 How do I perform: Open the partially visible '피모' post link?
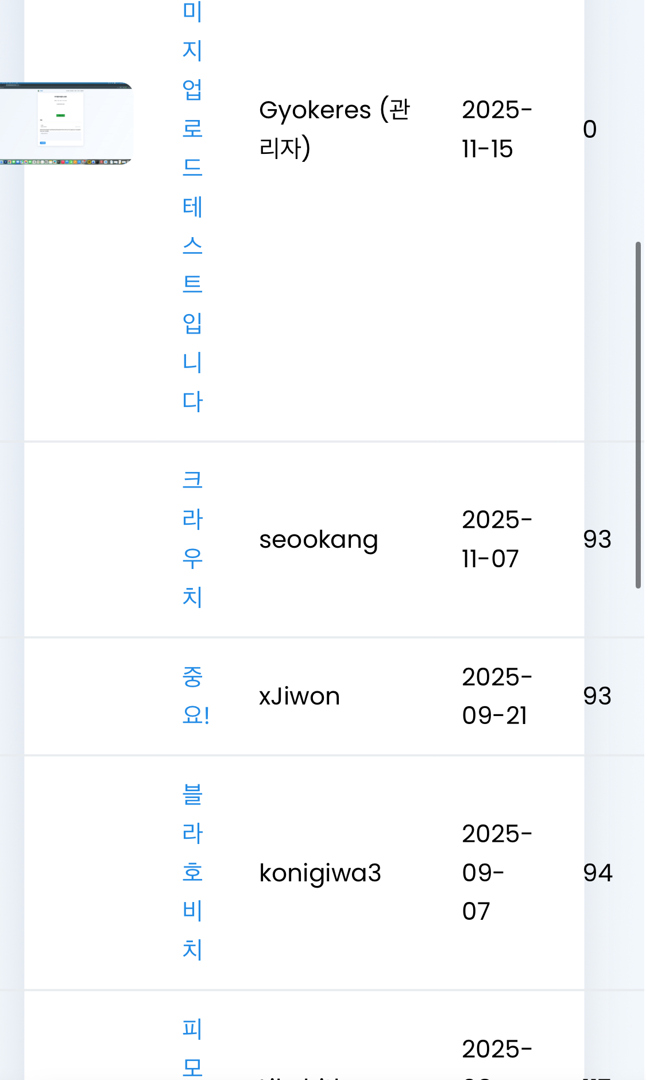click(192, 1048)
